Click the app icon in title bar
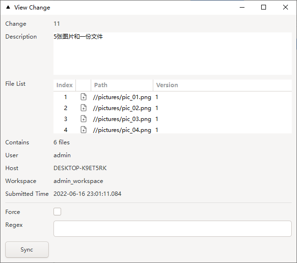 pyautogui.click(x=8, y=8)
